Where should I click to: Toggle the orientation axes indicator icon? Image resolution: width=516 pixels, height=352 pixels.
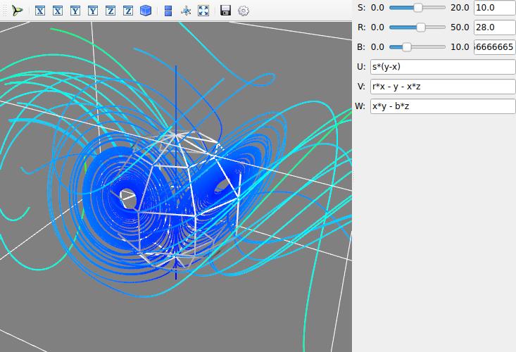coord(186,11)
